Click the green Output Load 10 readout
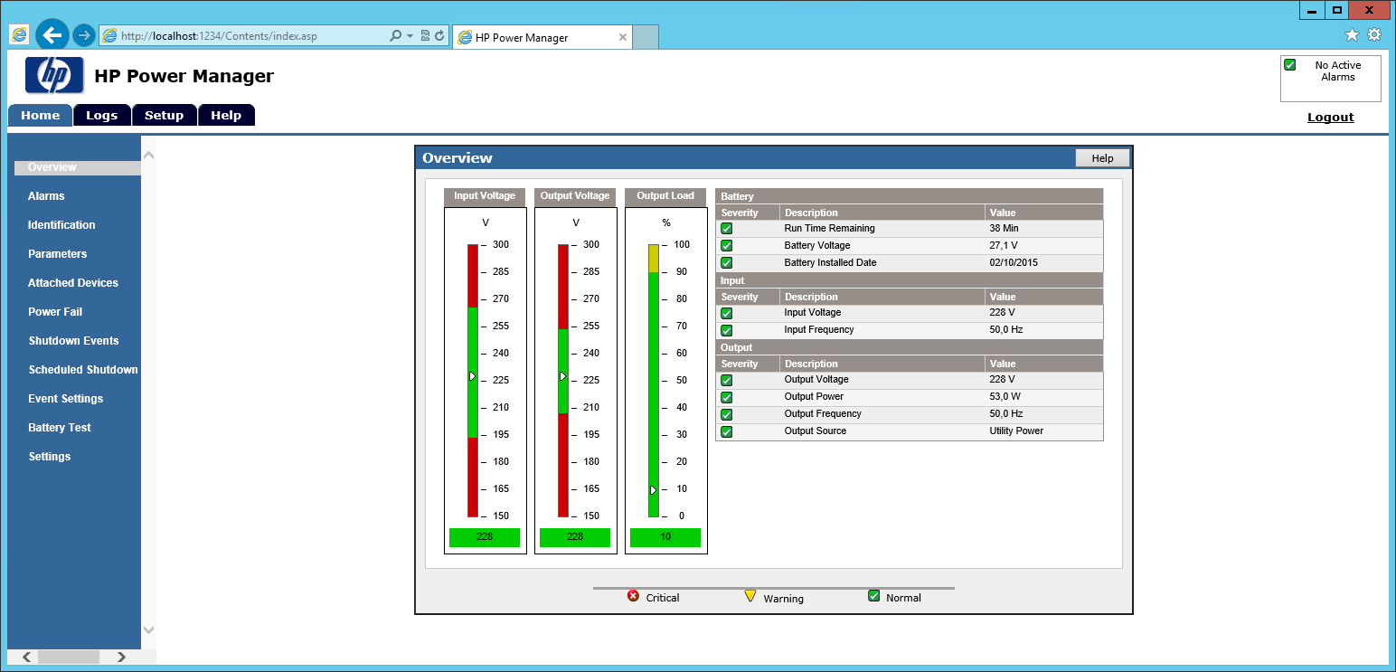The image size is (1396, 672). point(665,537)
